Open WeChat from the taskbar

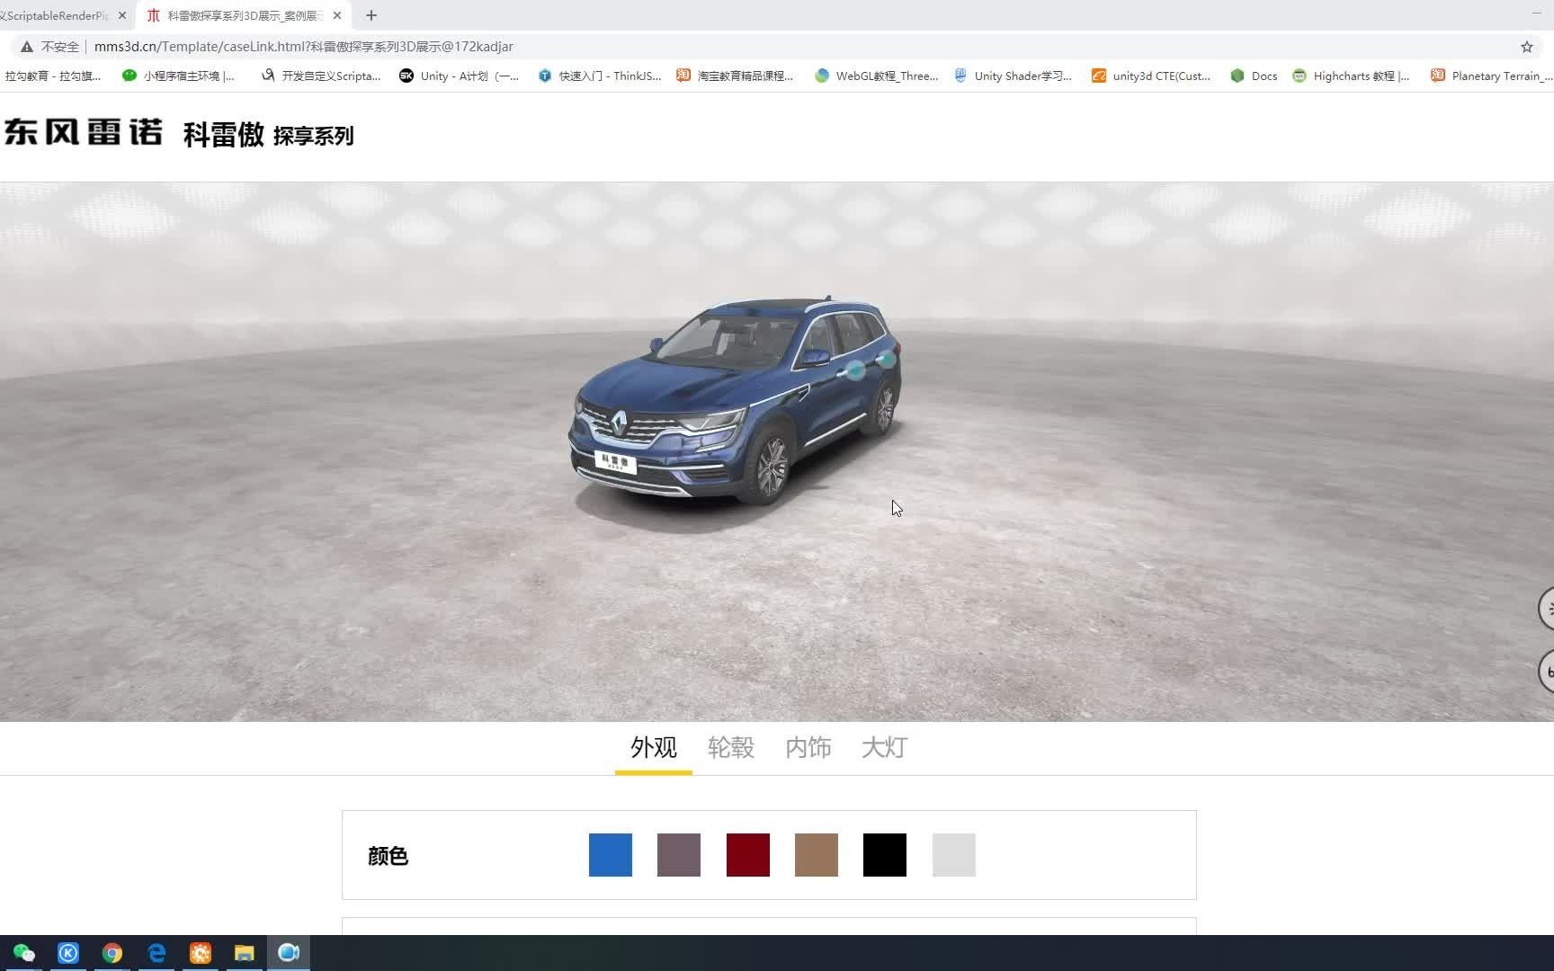click(23, 953)
